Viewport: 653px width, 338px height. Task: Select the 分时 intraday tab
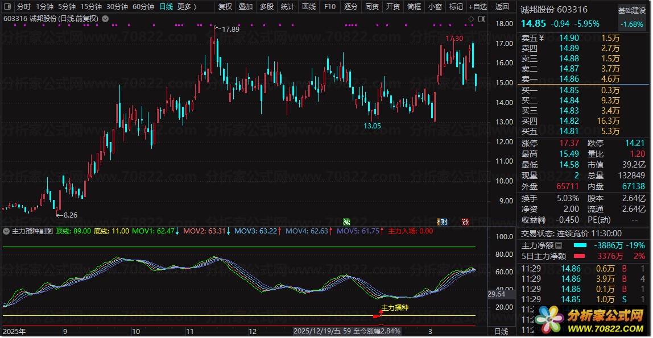(x=23, y=7)
